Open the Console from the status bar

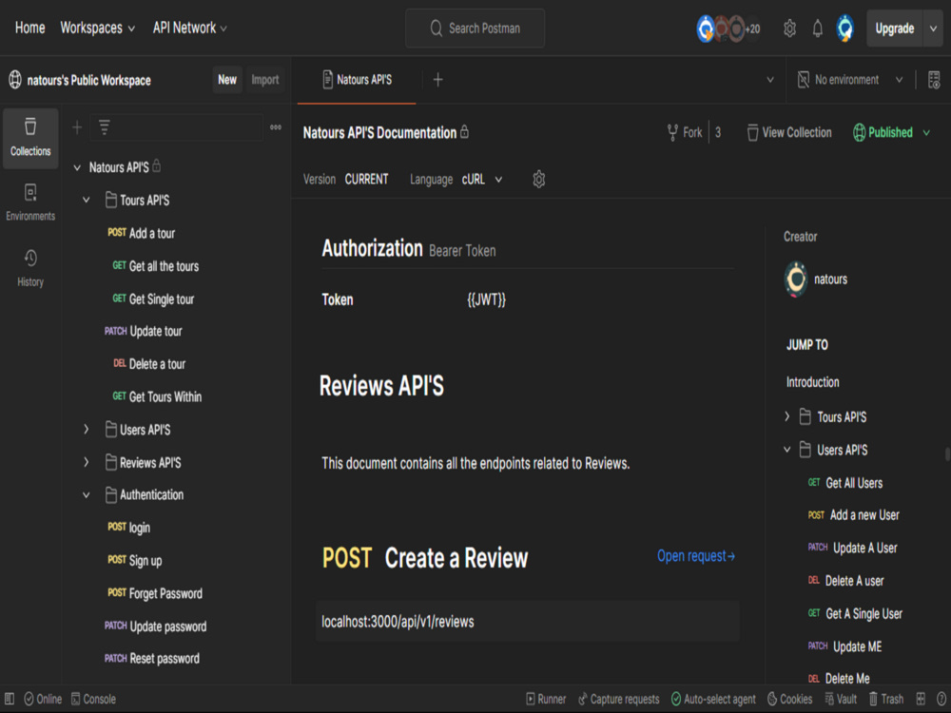coord(93,699)
